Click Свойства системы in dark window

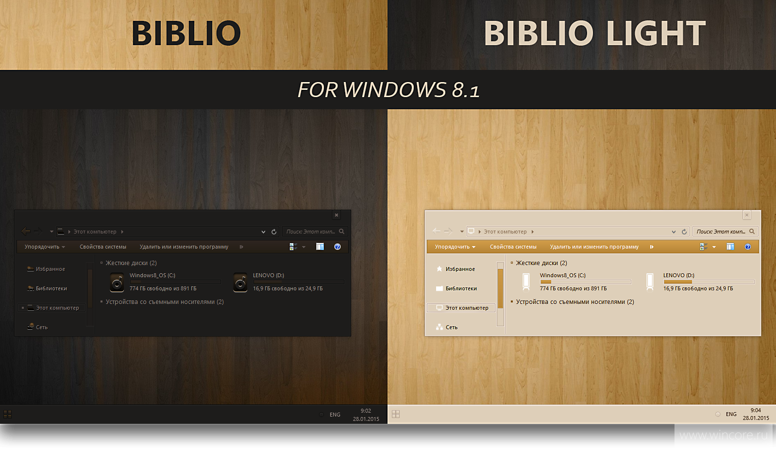pyautogui.click(x=103, y=247)
